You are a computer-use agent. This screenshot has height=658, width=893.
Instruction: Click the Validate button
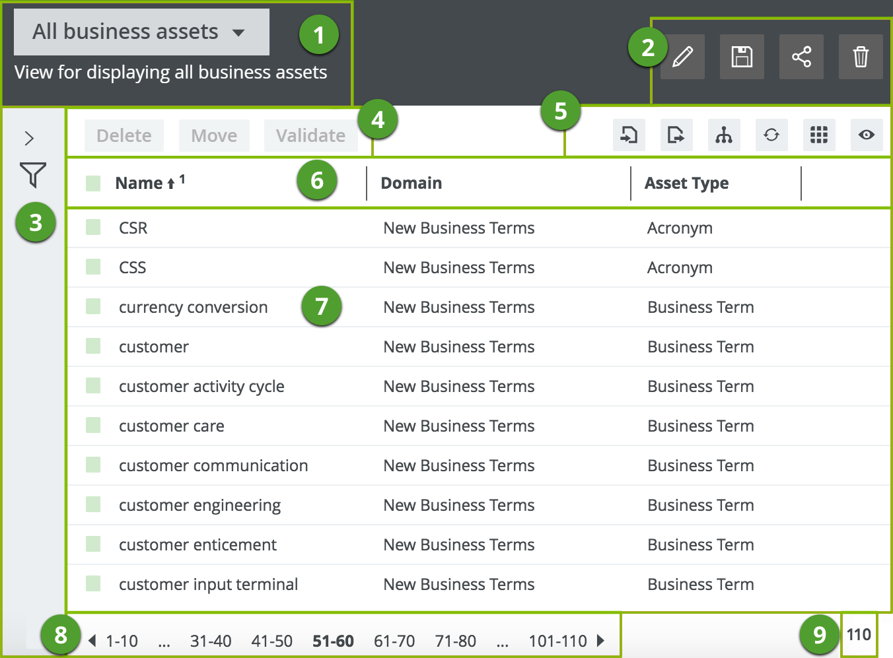310,135
